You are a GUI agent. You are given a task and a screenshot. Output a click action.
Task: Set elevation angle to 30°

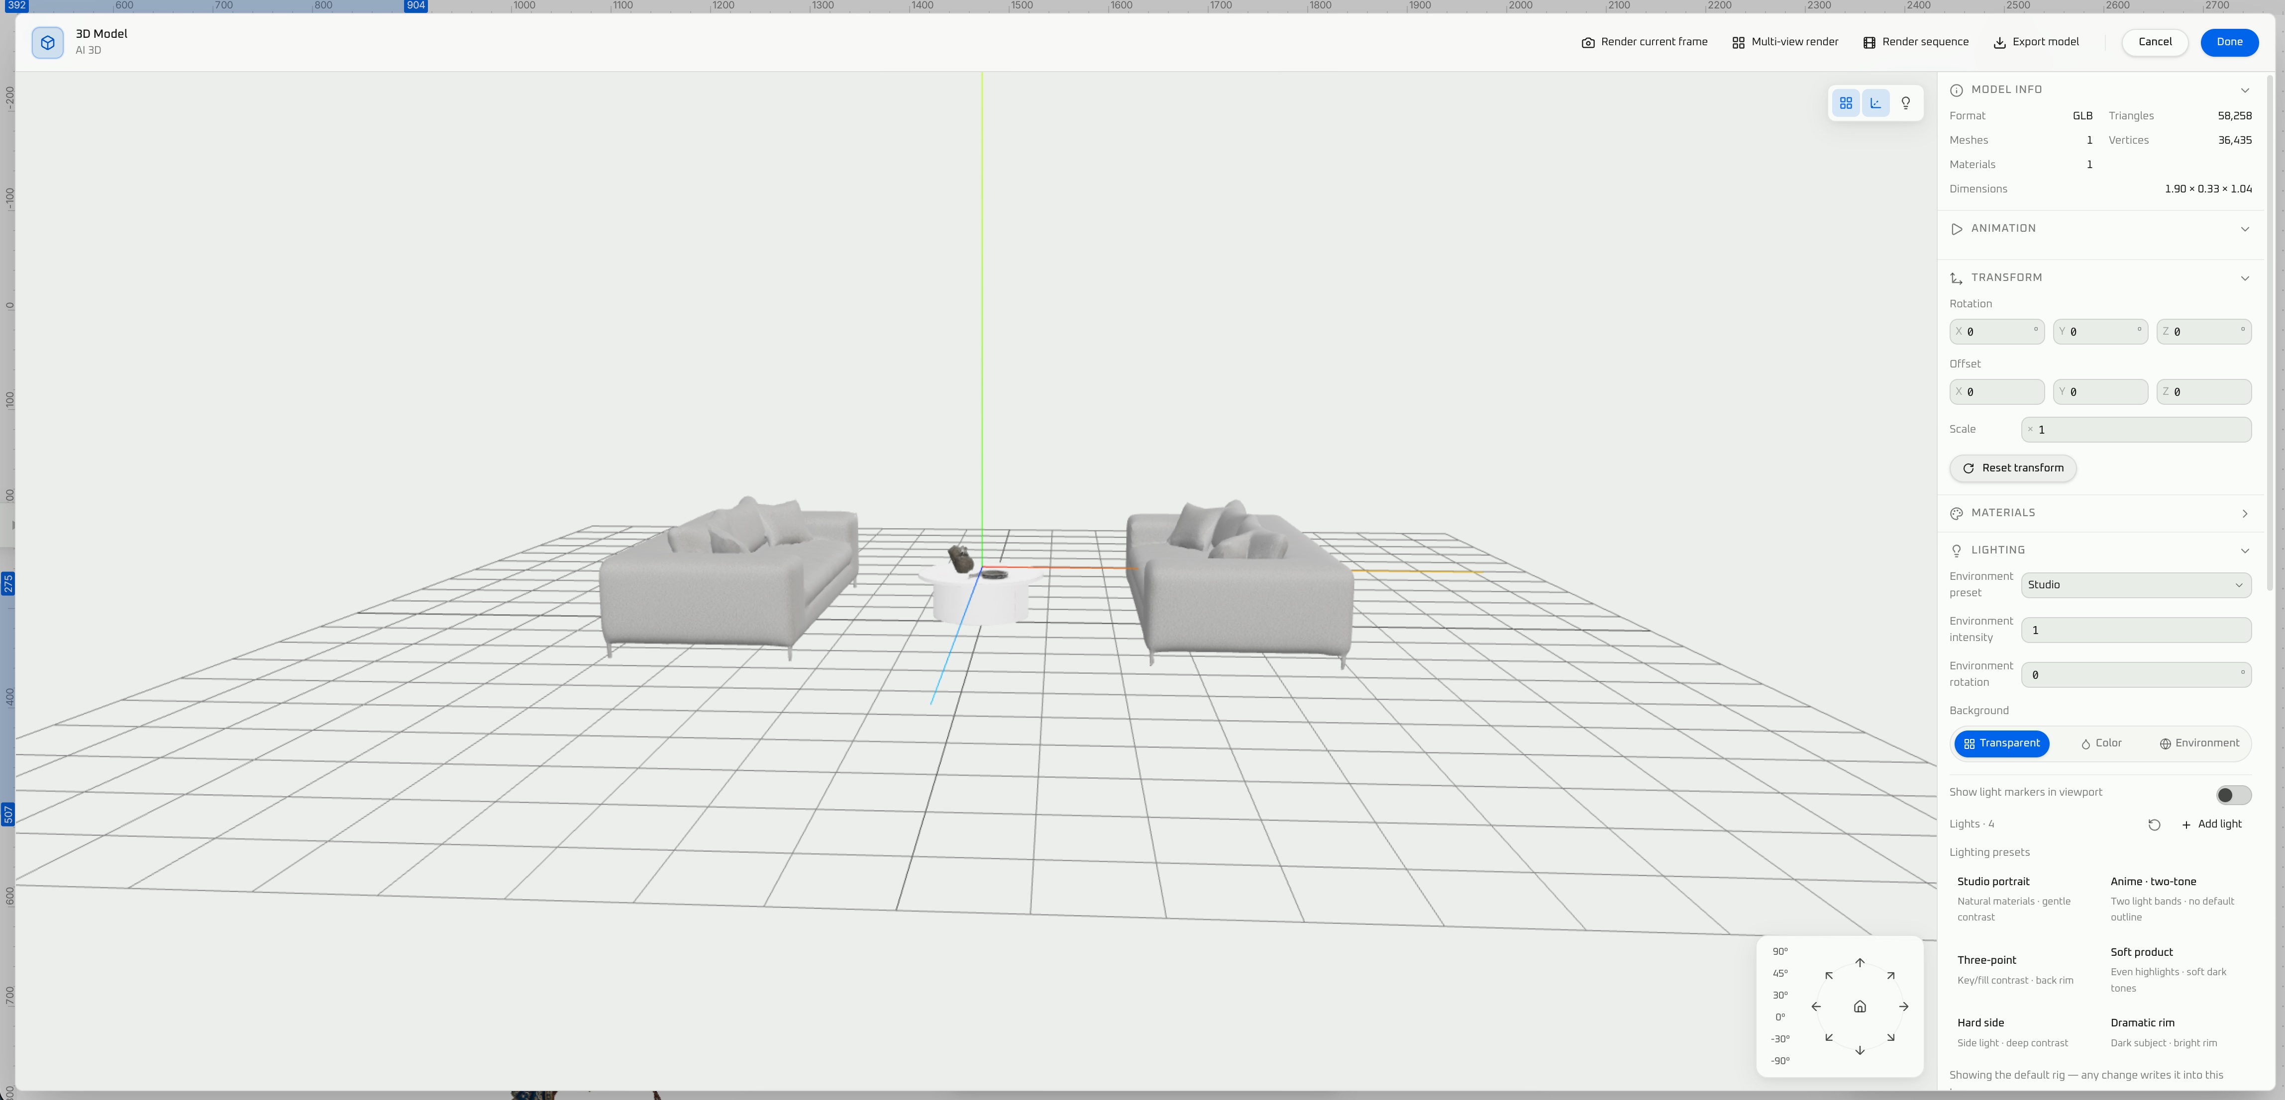(1780, 996)
